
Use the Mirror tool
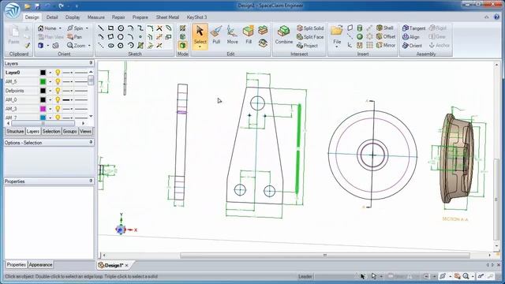pyautogui.click(x=386, y=46)
